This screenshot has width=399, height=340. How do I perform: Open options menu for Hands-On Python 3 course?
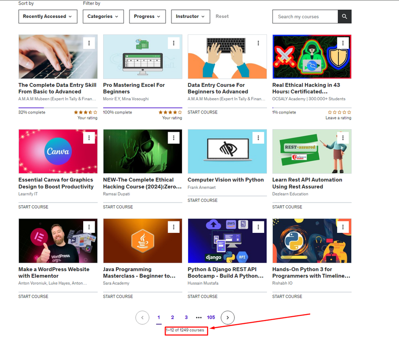343,227
